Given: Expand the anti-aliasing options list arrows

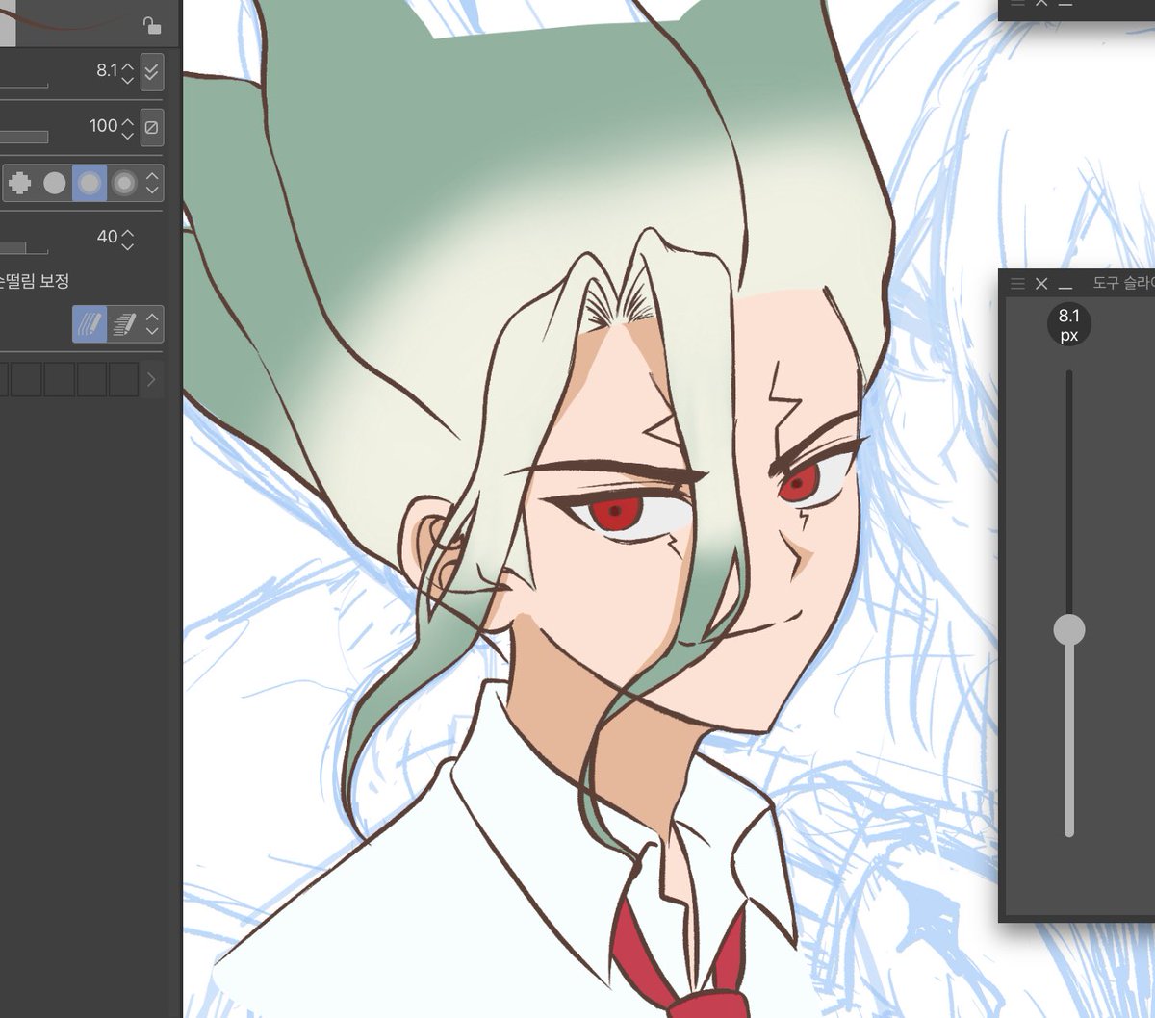Looking at the screenshot, I should [x=152, y=183].
